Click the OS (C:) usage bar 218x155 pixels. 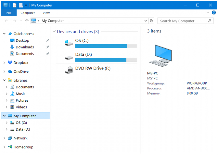(x=106, y=46)
